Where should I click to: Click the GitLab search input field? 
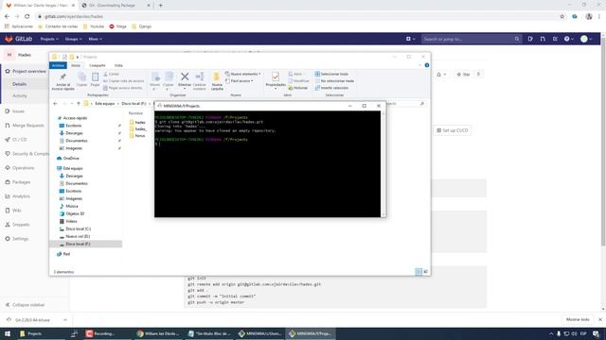(472, 39)
